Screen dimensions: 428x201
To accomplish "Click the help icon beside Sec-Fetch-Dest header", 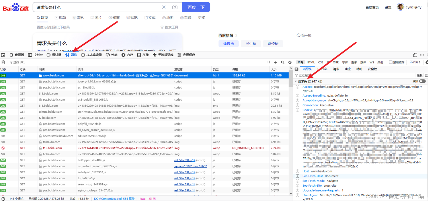I will 298,176.
